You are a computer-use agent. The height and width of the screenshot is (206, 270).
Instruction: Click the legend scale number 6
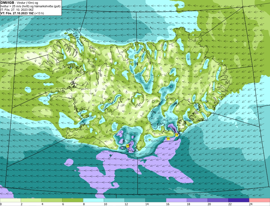tap(63, 204)
